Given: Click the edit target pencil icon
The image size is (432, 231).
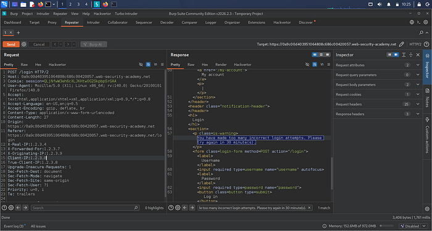Looking at the screenshot, I should (402, 44).
